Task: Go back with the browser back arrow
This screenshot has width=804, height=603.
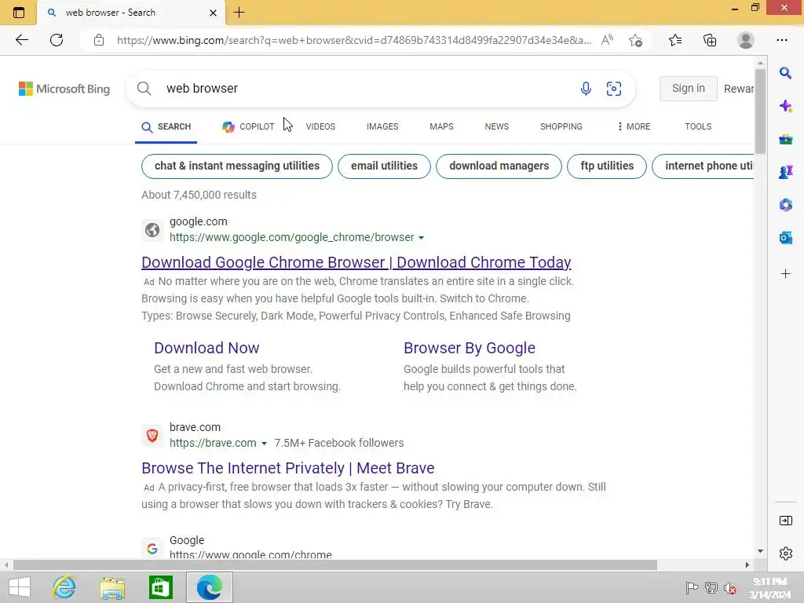Action: (21, 40)
